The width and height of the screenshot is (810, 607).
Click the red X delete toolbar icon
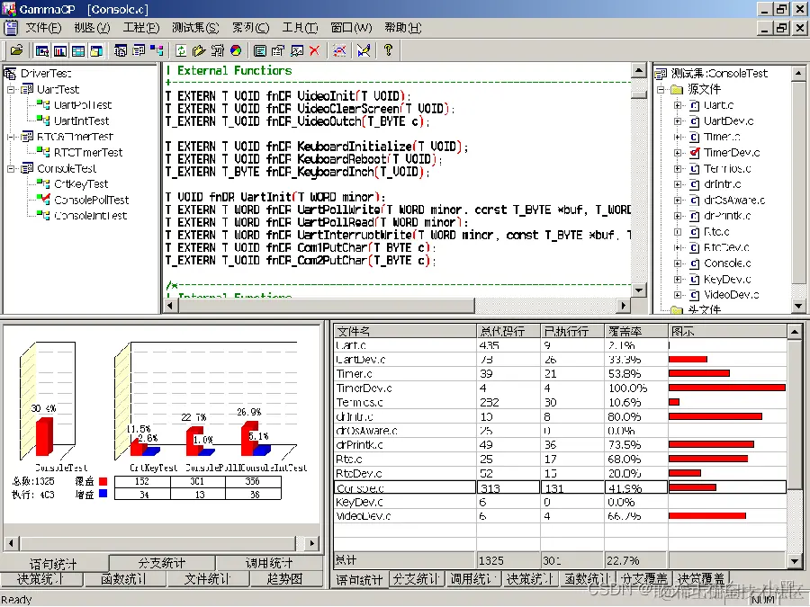click(x=314, y=50)
